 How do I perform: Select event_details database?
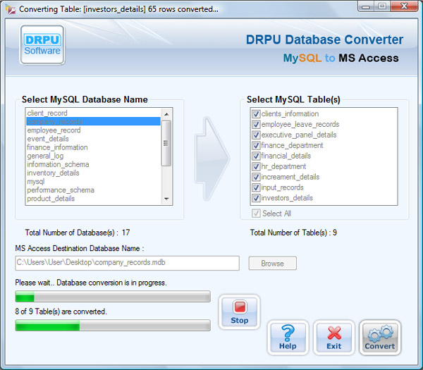tap(93, 139)
